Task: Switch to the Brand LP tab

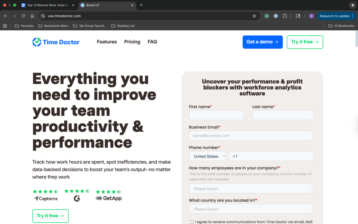Action: 107,5
